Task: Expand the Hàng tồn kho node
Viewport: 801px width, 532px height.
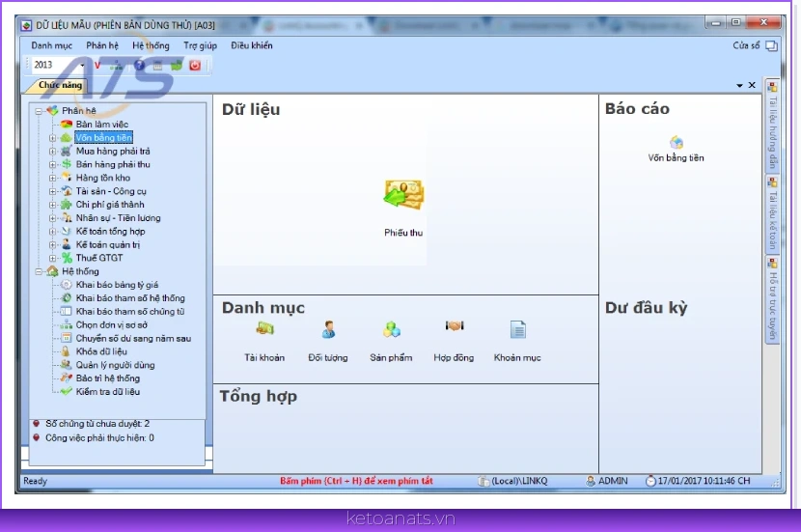Action: [53, 178]
